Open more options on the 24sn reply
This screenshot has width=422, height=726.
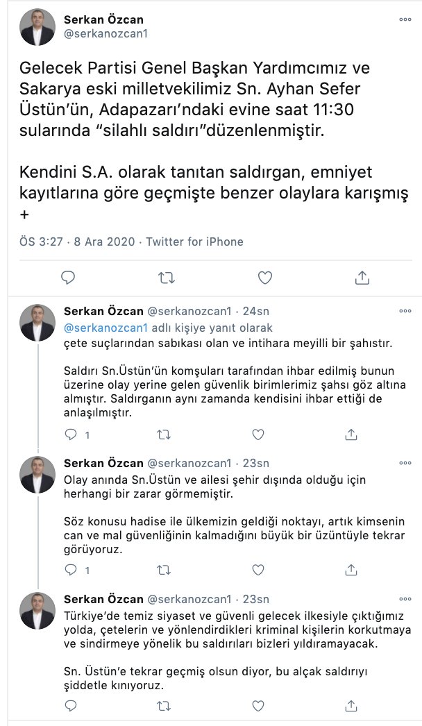pos(405,311)
